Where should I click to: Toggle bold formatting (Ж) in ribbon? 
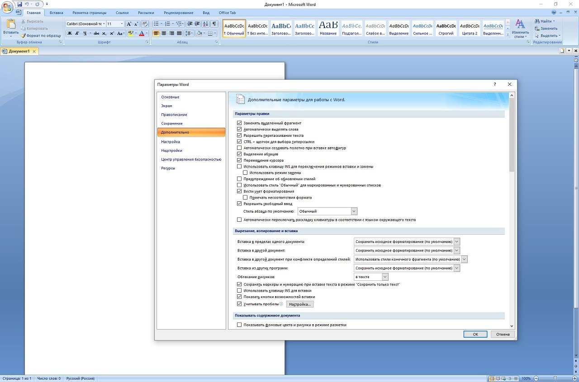(70, 33)
